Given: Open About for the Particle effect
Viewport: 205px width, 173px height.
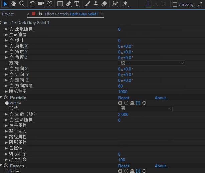Looking at the screenshot, I should pos(162,98).
